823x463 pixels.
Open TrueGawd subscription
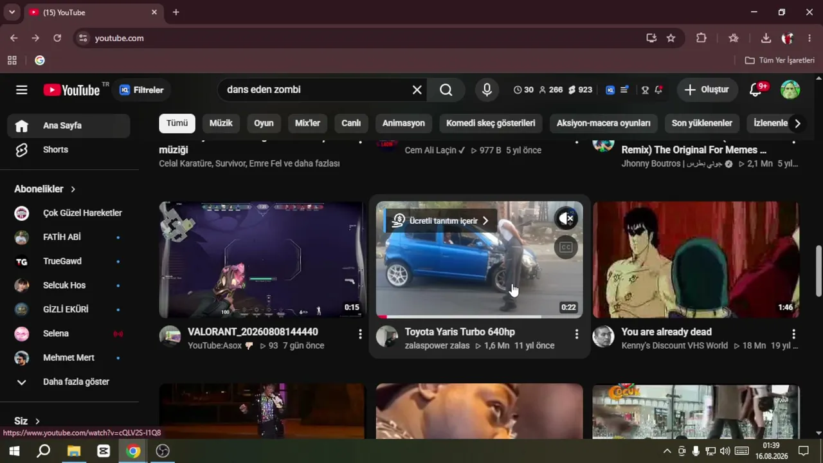69,261
